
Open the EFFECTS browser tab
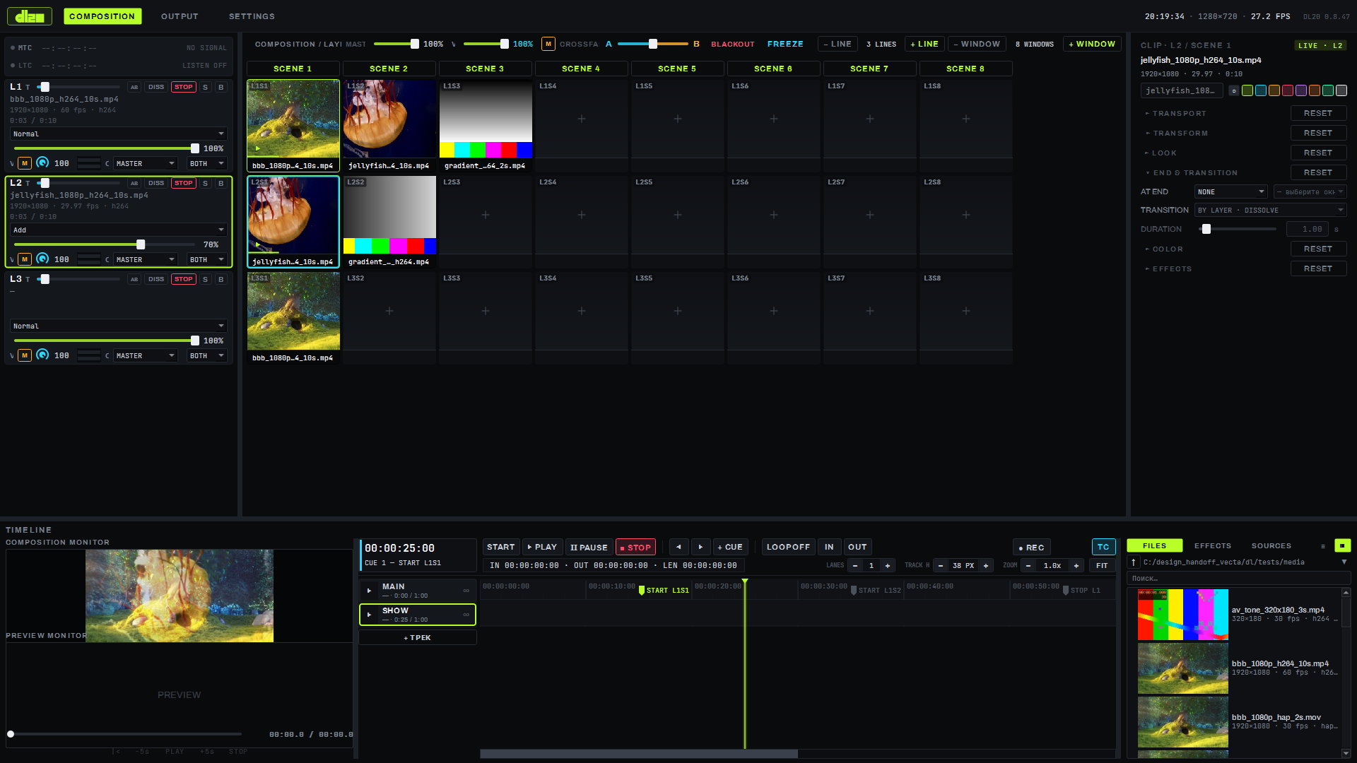1213,545
